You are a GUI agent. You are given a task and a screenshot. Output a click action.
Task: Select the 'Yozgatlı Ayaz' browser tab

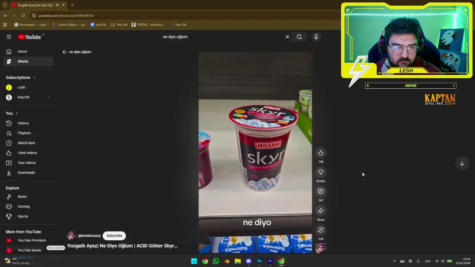[x=38, y=5]
